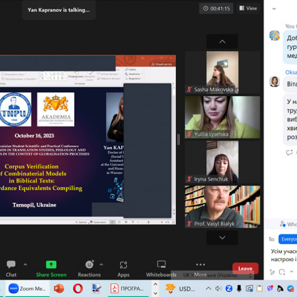Expand reactions options caret
297x297 pixels.
101,265
